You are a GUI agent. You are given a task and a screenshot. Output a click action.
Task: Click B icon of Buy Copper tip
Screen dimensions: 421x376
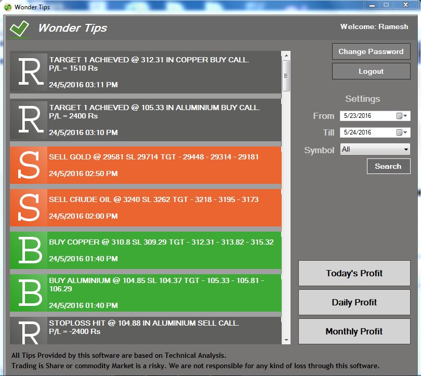coord(29,250)
